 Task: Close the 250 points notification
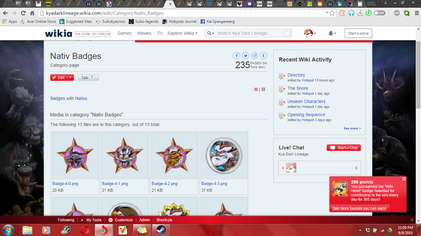404,179
